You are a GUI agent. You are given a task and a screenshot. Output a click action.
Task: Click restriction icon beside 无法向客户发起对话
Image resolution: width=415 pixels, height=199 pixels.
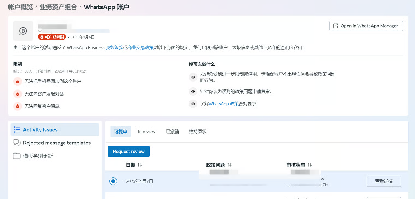[17, 94]
